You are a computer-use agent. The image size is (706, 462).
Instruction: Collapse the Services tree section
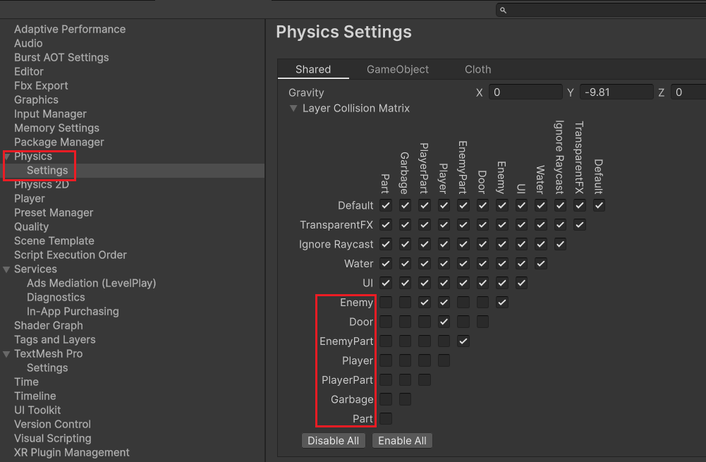tap(7, 269)
